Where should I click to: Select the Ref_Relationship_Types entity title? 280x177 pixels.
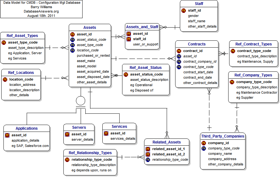pos(90,153)
